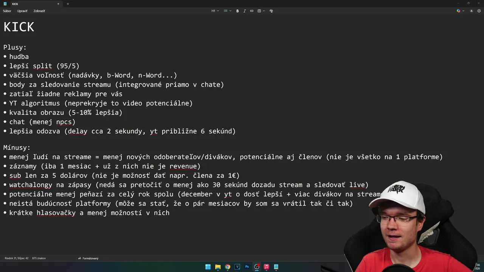The width and height of the screenshot is (484, 272).
Task: Click the sub len za 5 dolárov line
Action: tap(124, 176)
